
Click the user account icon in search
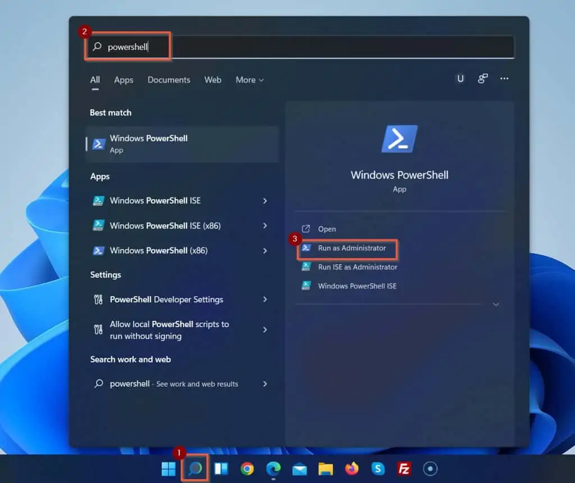tap(460, 79)
